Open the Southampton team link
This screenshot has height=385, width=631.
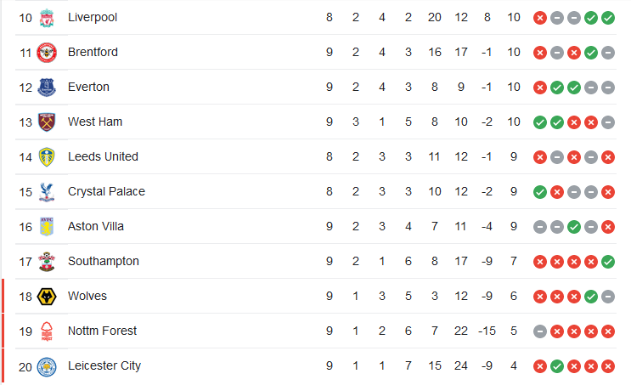point(104,261)
